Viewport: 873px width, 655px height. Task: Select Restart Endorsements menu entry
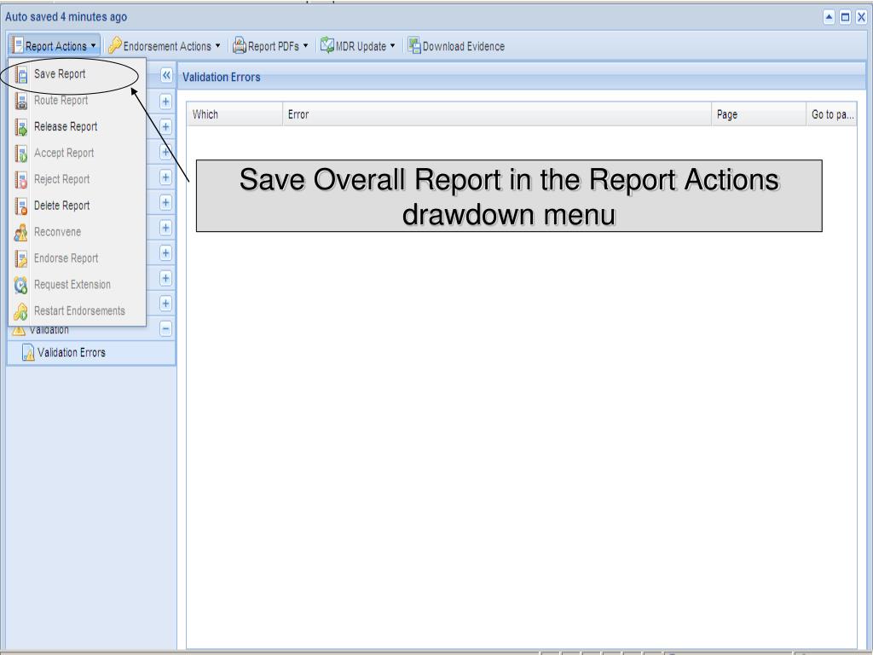[77, 311]
